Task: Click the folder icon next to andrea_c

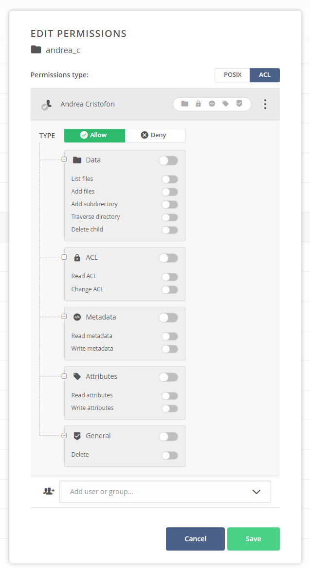Action: (x=36, y=50)
